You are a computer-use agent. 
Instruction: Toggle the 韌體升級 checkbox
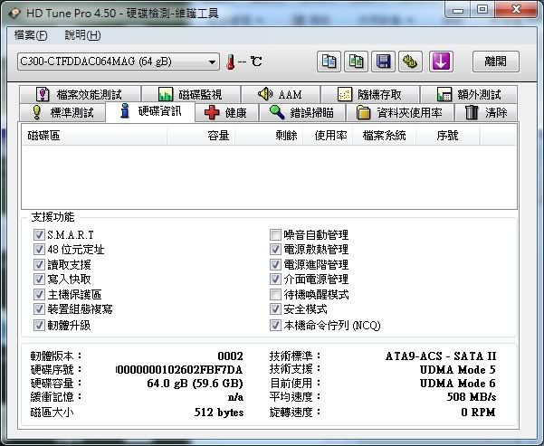(39, 326)
